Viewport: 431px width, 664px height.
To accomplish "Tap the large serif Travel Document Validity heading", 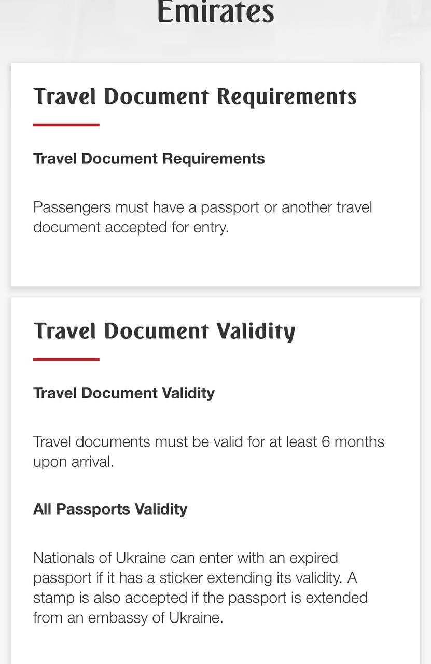I will point(164,331).
